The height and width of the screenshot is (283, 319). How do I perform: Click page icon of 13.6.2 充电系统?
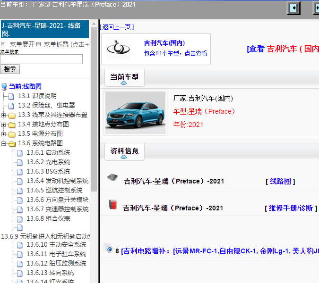click(20, 162)
